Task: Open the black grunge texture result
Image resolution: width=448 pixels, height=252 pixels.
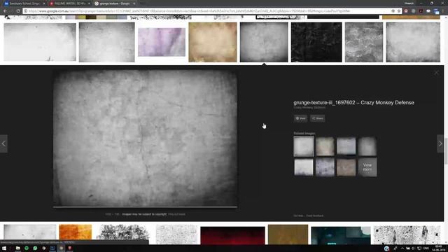Action: [x=316, y=42]
